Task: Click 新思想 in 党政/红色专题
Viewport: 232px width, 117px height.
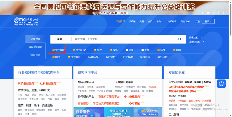Action: coord(172,100)
